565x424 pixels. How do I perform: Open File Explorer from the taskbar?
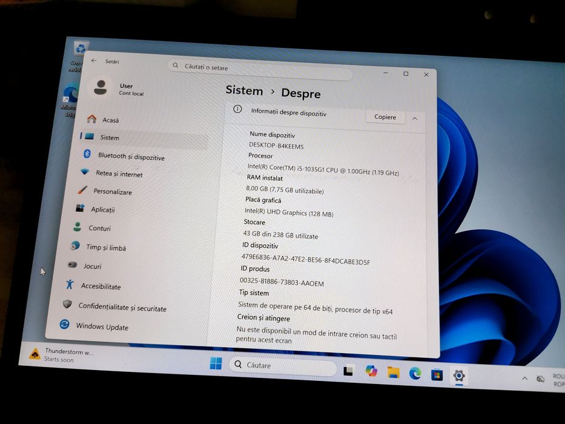pos(393,373)
